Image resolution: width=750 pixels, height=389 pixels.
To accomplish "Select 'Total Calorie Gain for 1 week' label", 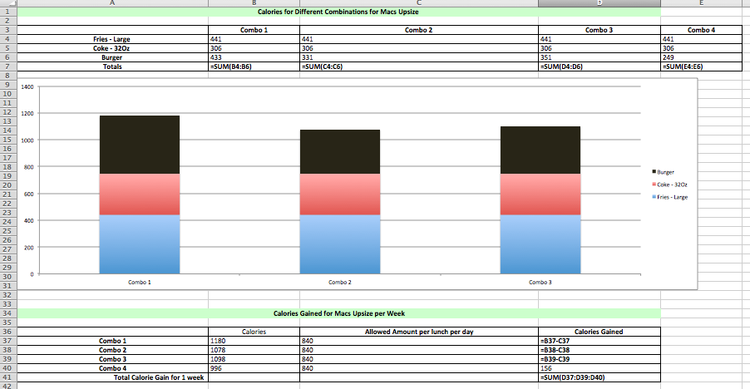I will [x=113, y=377].
